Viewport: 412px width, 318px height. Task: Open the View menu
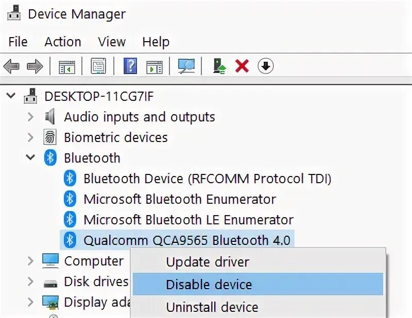tap(112, 42)
